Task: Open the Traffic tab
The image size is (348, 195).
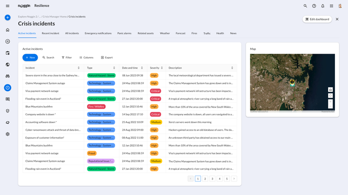Action: click(x=207, y=33)
